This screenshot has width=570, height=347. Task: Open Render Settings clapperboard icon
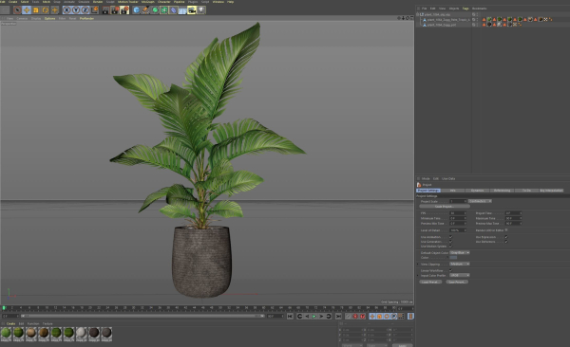pos(124,10)
